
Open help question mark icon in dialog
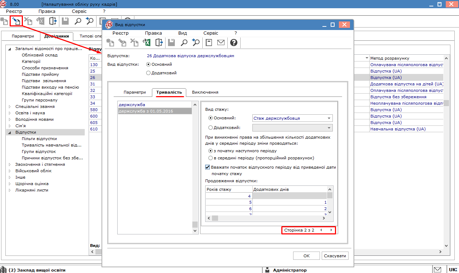[x=234, y=43]
